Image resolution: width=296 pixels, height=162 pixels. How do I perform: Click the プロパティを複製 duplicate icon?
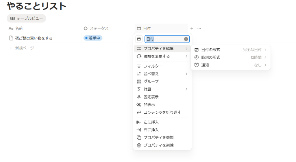click(x=139, y=138)
